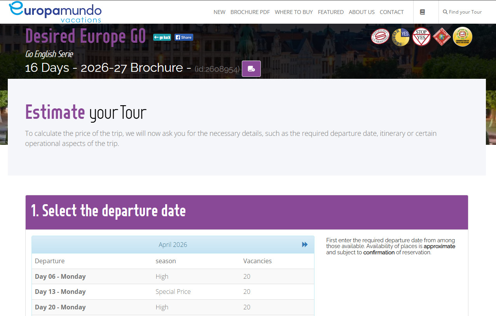Open the WHERE TO BUY menu item
Viewport: 496px width, 316px height.
(x=293, y=12)
